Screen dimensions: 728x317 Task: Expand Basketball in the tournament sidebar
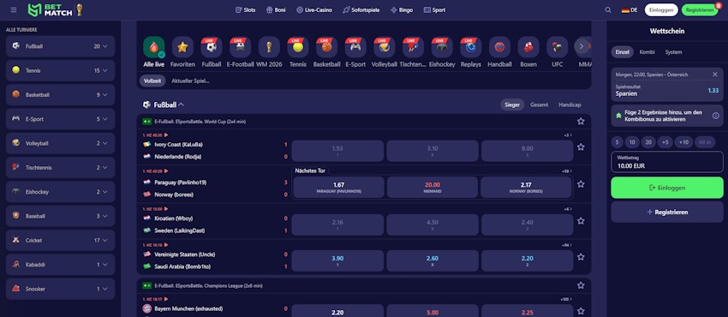(60, 95)
